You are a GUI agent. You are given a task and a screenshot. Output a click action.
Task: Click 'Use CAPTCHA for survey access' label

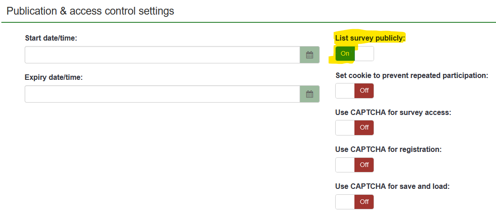point(393,112)
